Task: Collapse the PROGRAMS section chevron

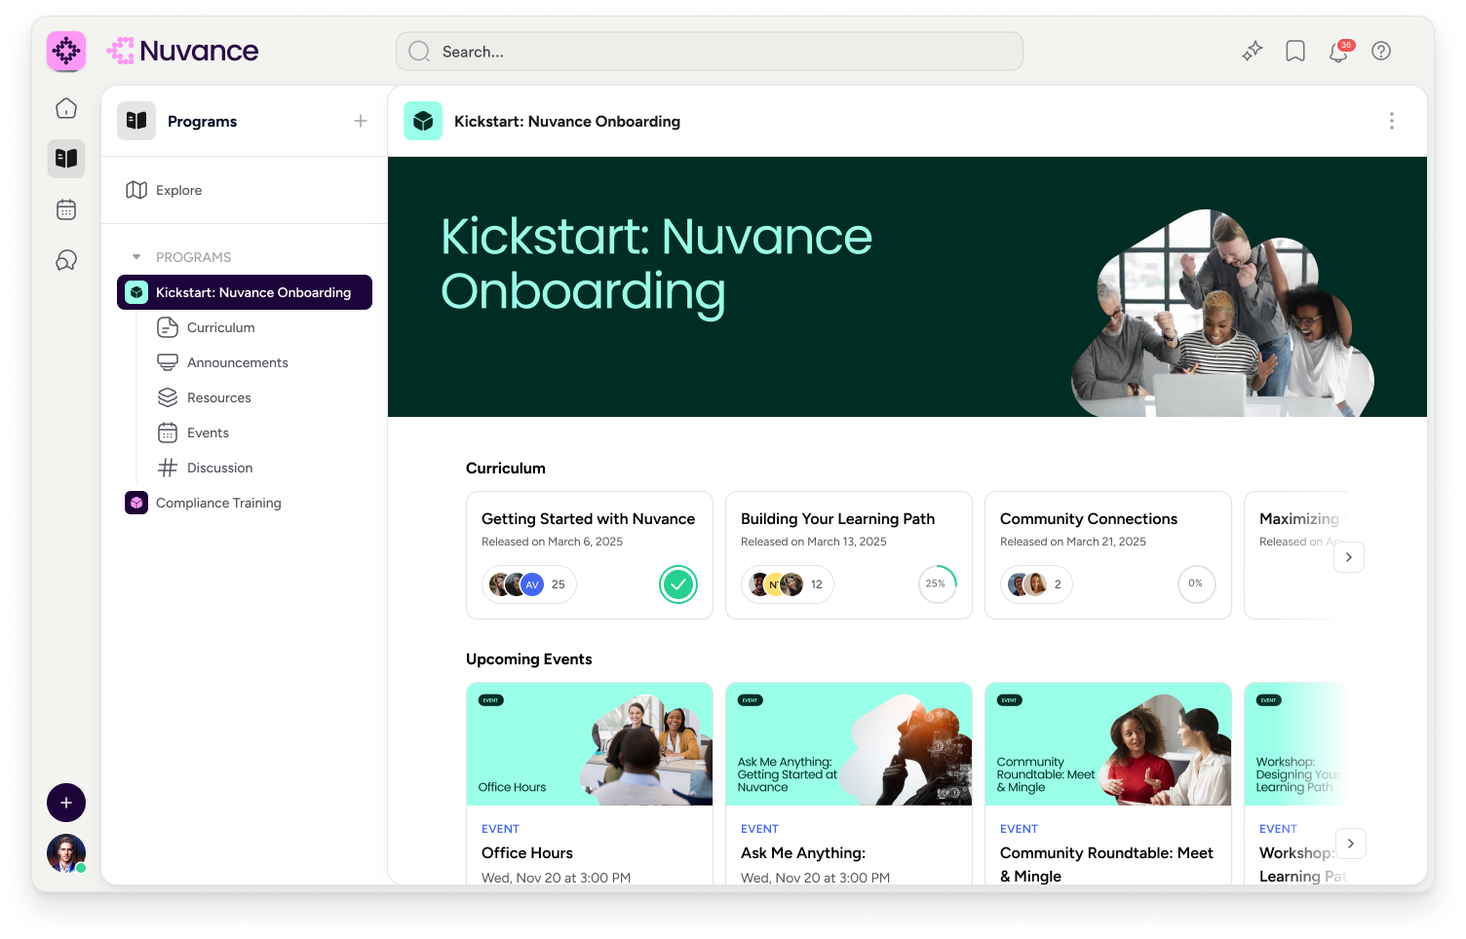Action: coord(136,256)
